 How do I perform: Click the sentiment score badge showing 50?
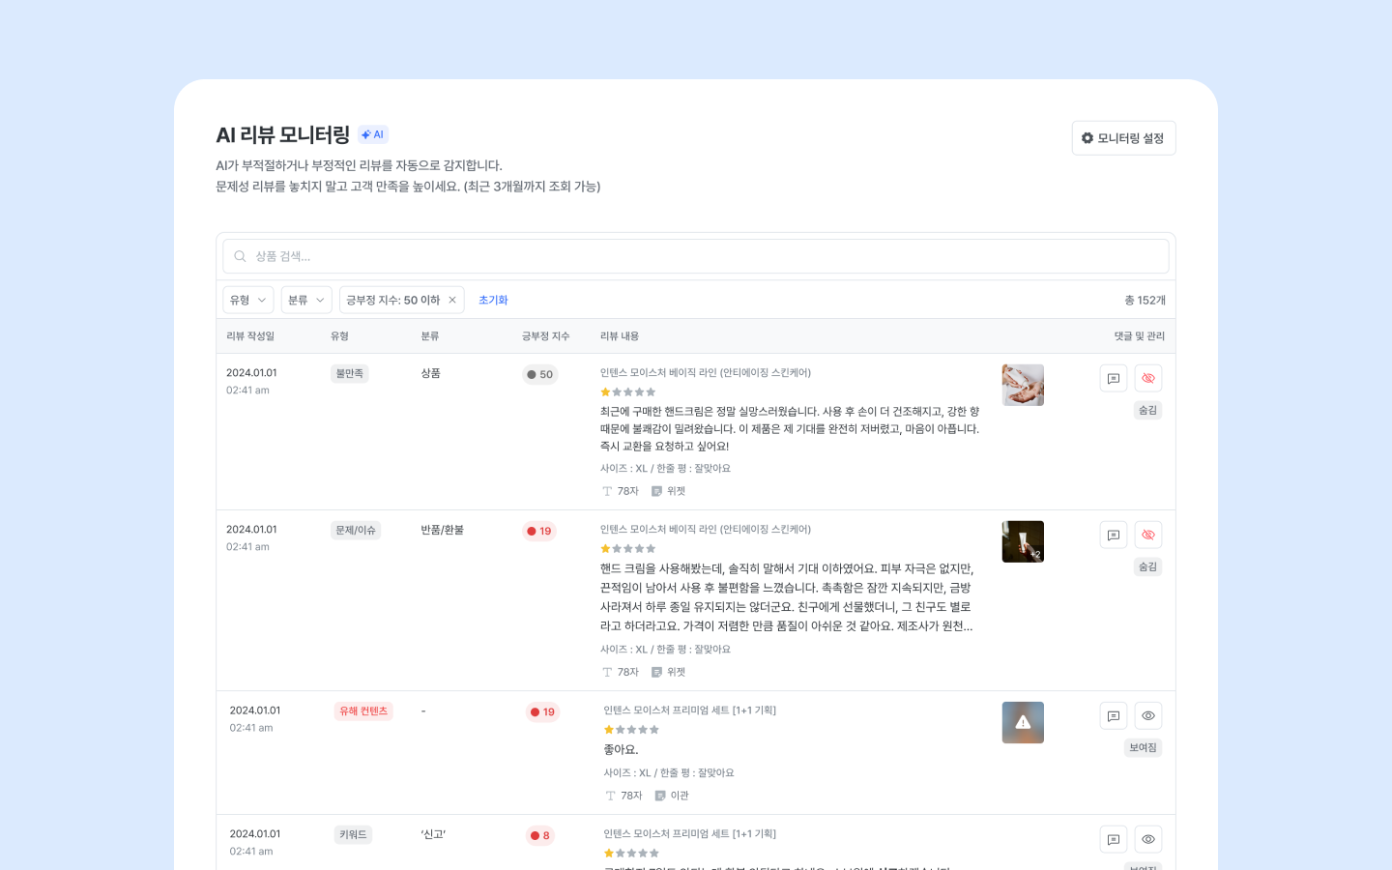tap(540, 374)
